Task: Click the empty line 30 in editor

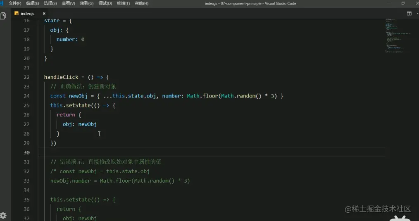Action: [211, 152]
